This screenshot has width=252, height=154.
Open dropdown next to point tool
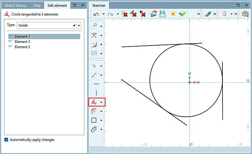point(101,66)
